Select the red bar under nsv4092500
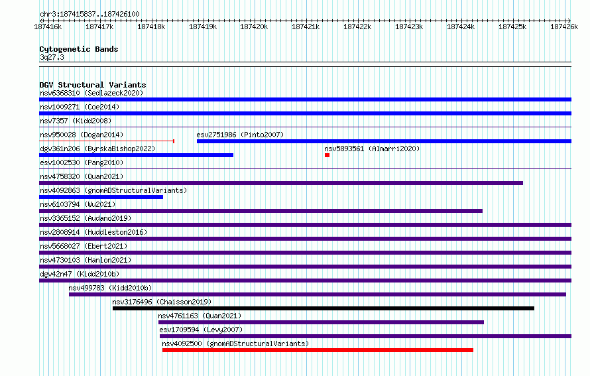Viewport: 590px width, 376px height. tap(318, 350)
